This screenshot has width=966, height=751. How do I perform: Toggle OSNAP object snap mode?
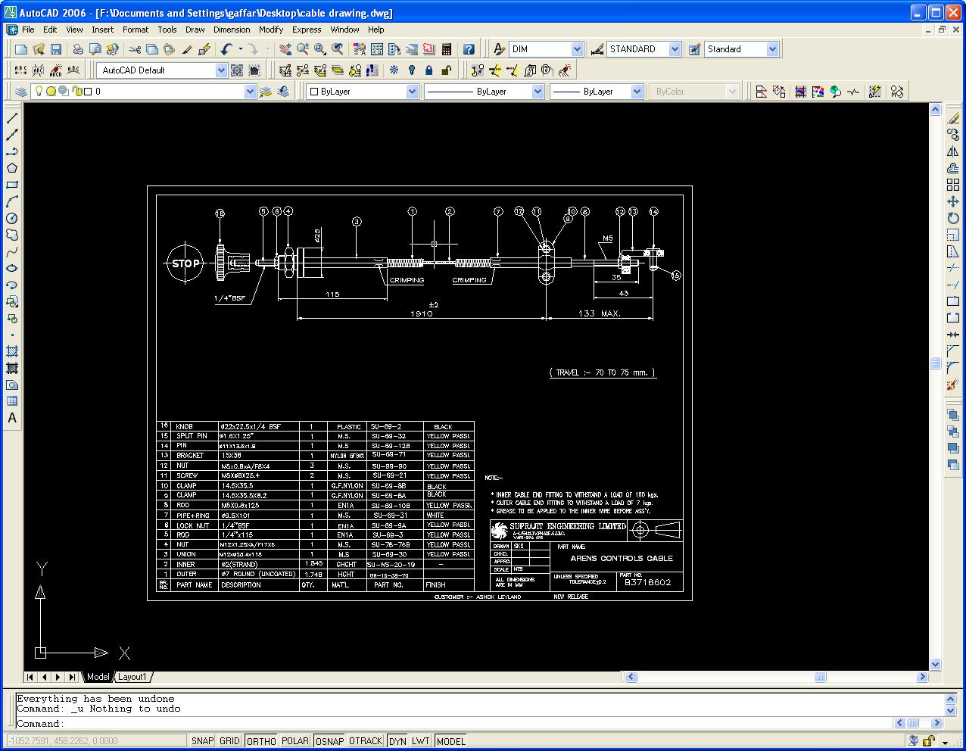(x=329, y=741)
